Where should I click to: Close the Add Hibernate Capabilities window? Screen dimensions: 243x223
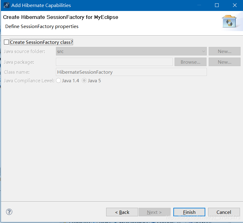pyautogui.click(x=234, y=5)
